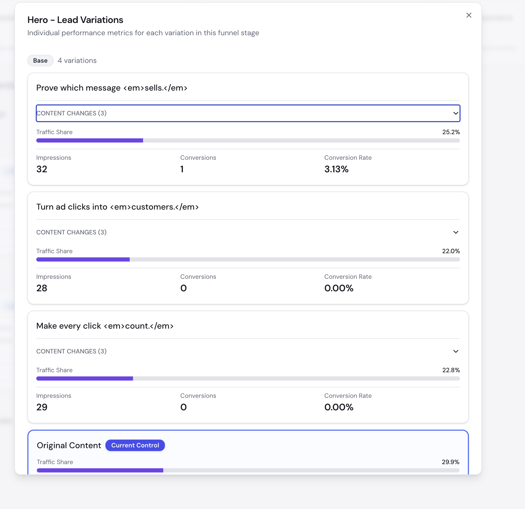Close the Hero - Lead Variations dialog
The image size is (525, 509).
469,15
